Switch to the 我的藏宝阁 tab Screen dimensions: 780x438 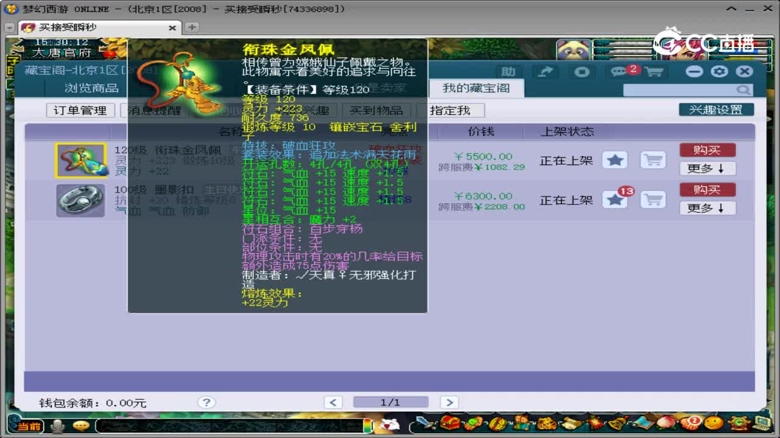click(x=476, y=88)
